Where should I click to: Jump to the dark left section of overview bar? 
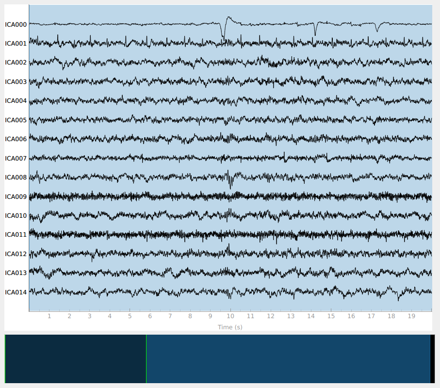[x=75, y=359]
